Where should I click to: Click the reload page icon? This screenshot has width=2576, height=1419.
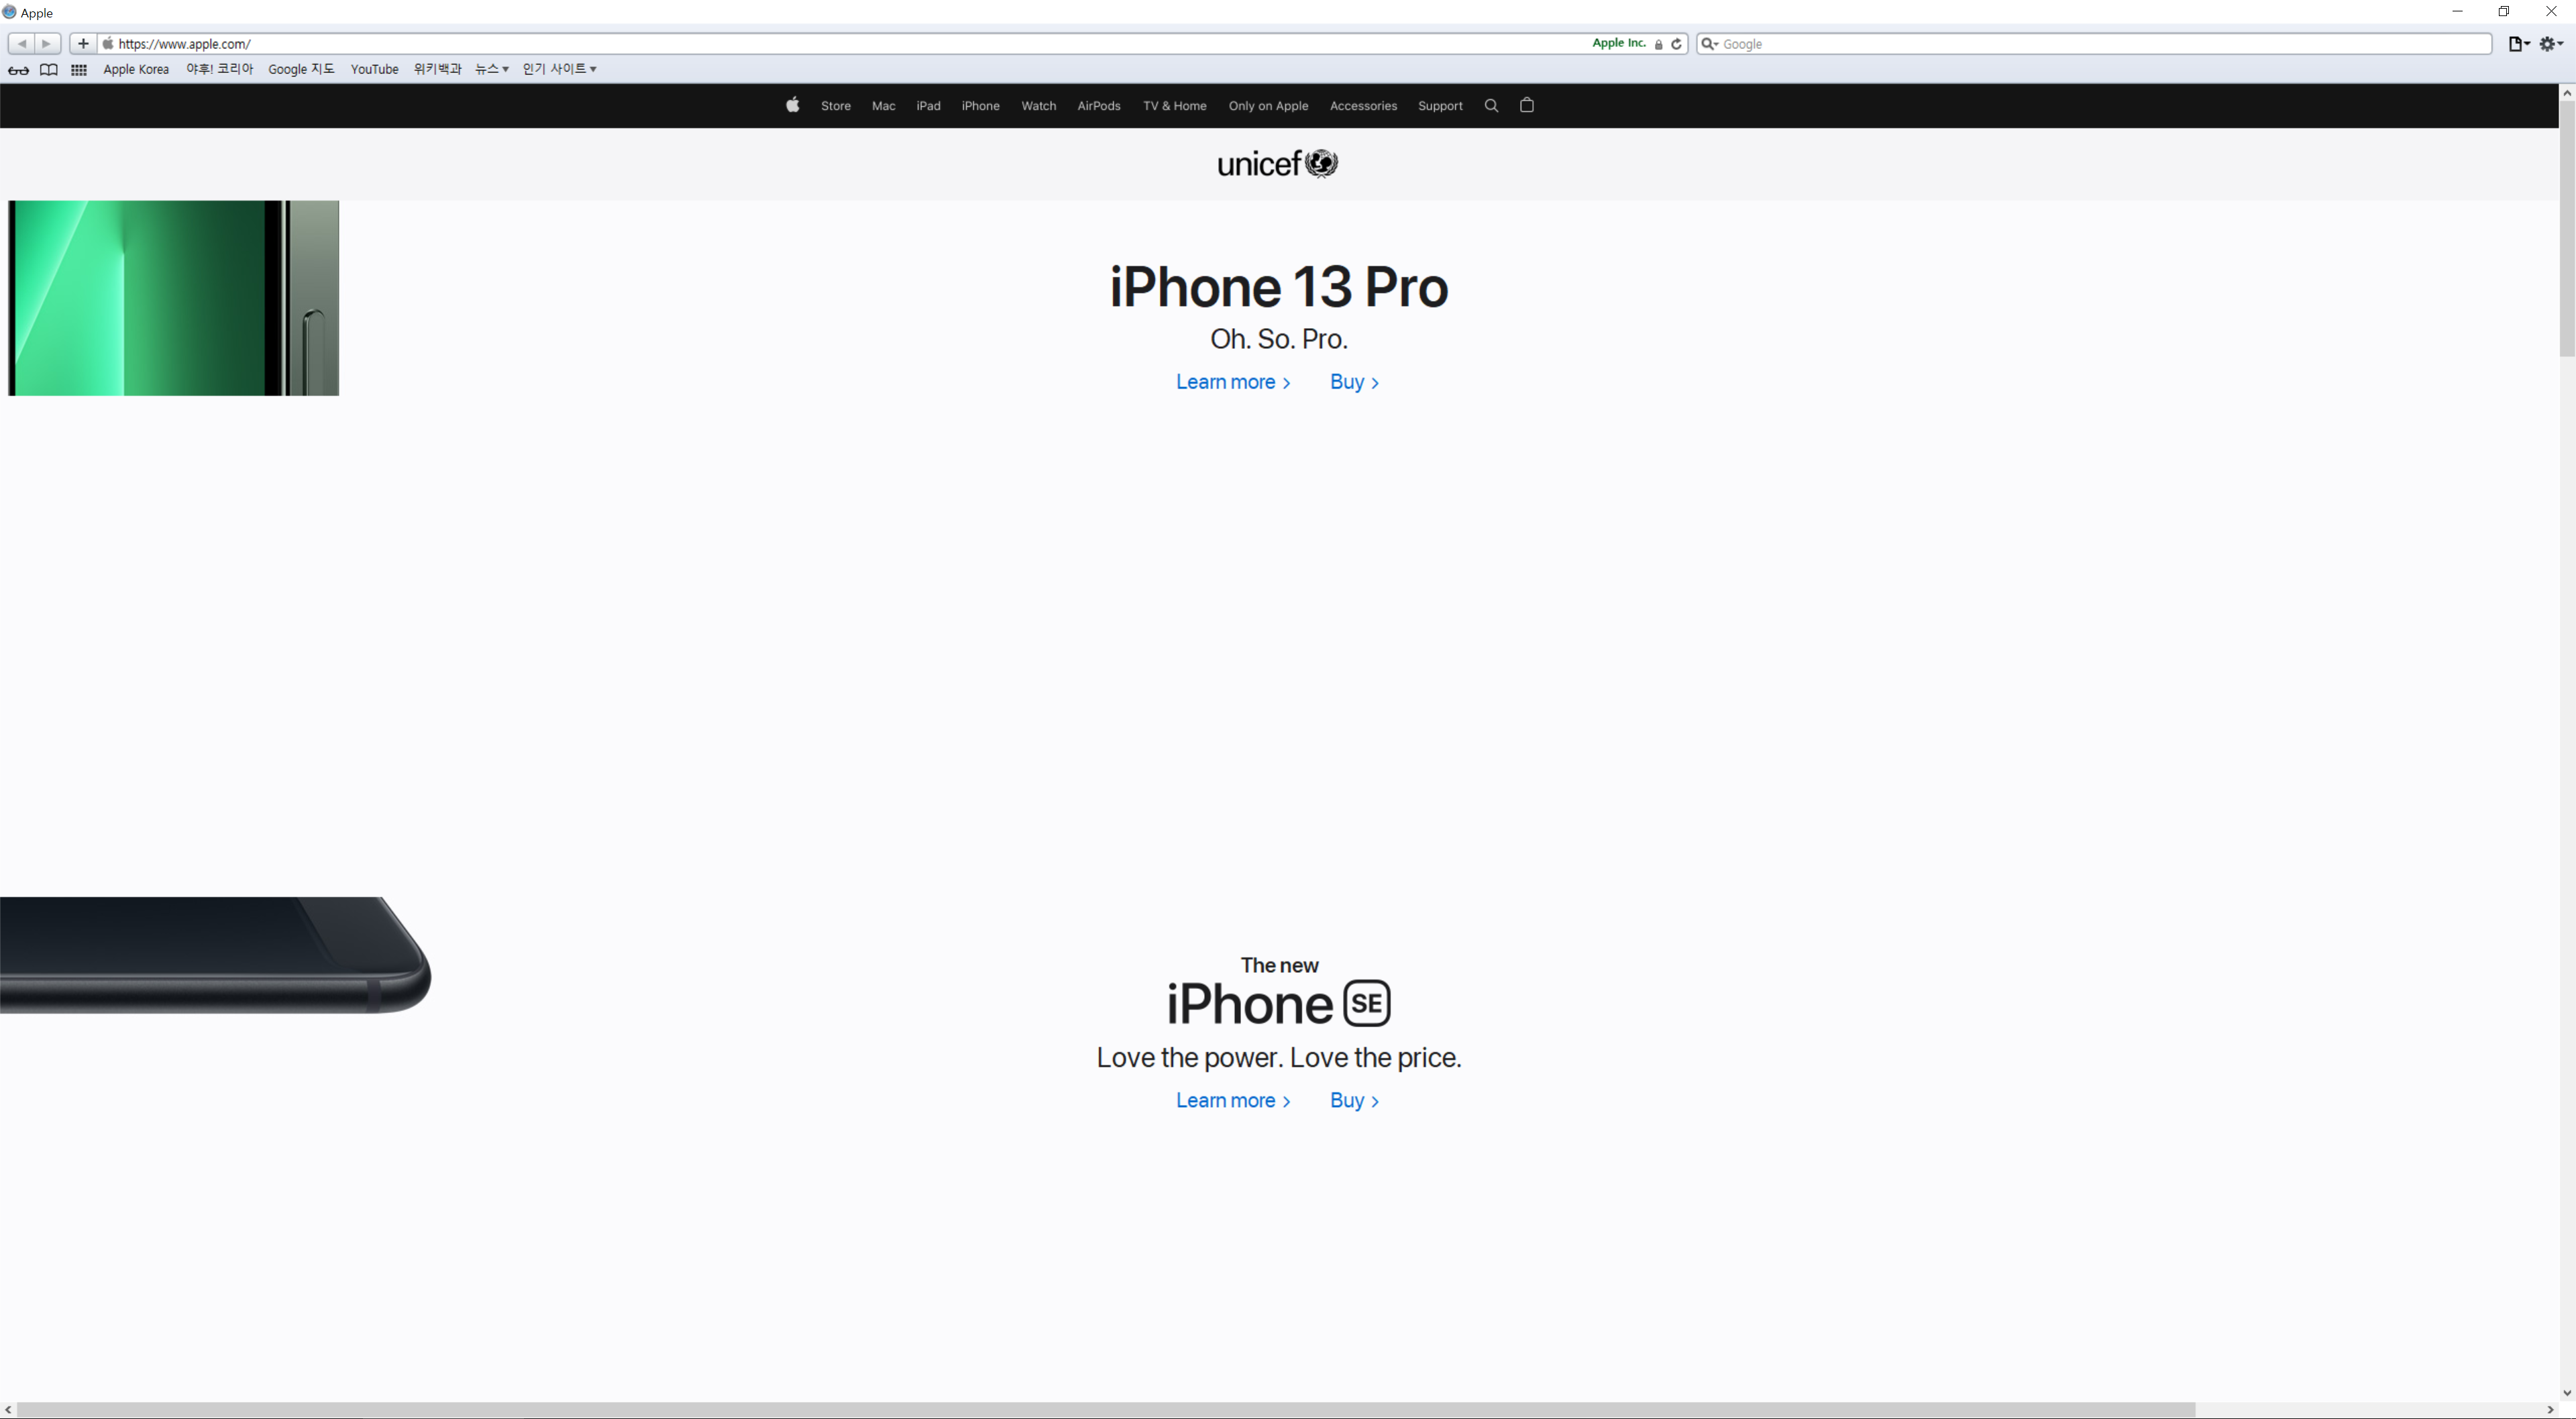pos(1677,44)
